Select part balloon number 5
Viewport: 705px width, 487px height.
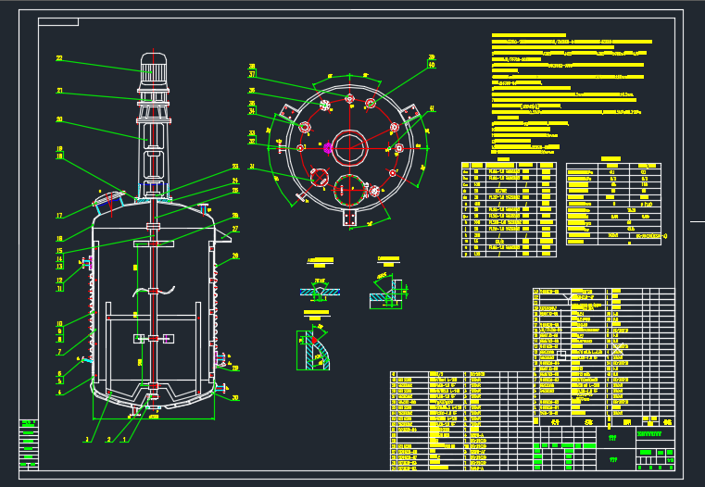tap(59, 381)
